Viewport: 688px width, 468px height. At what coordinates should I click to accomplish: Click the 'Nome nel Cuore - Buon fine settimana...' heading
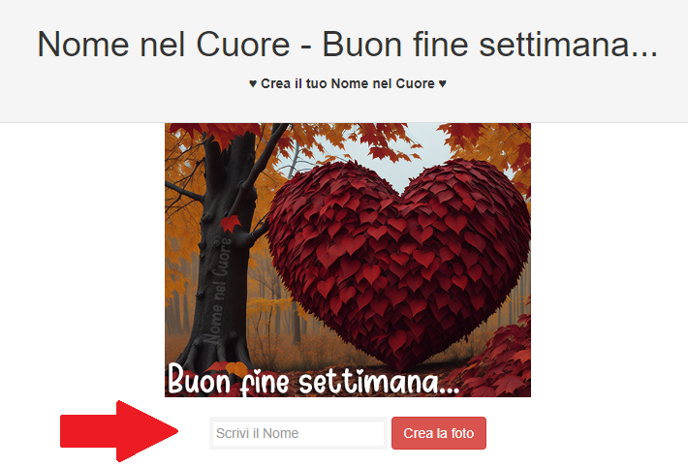348,44
